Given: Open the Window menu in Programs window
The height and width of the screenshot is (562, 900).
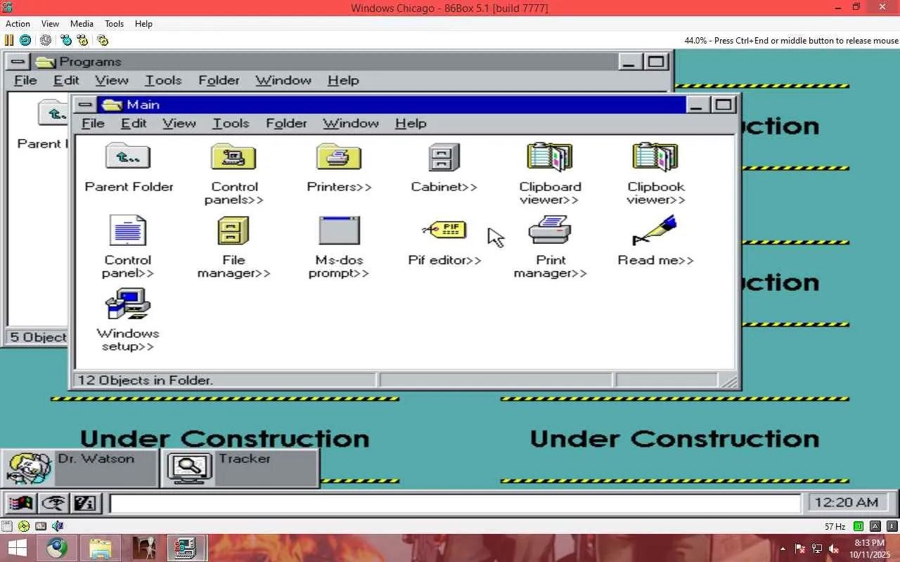Looking at the screenshot, I should pos(283,81).
